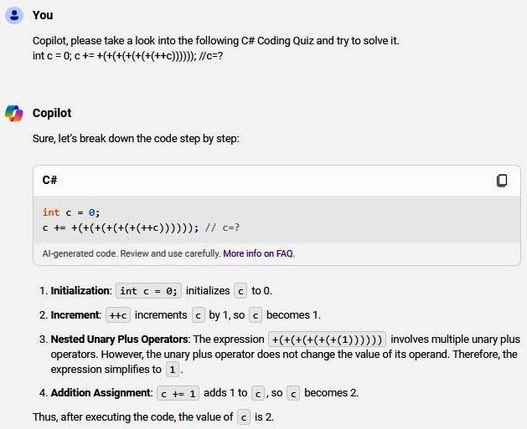Click the "You" sender name
Screen dimensions: 527x429
[x=42, y=15]
